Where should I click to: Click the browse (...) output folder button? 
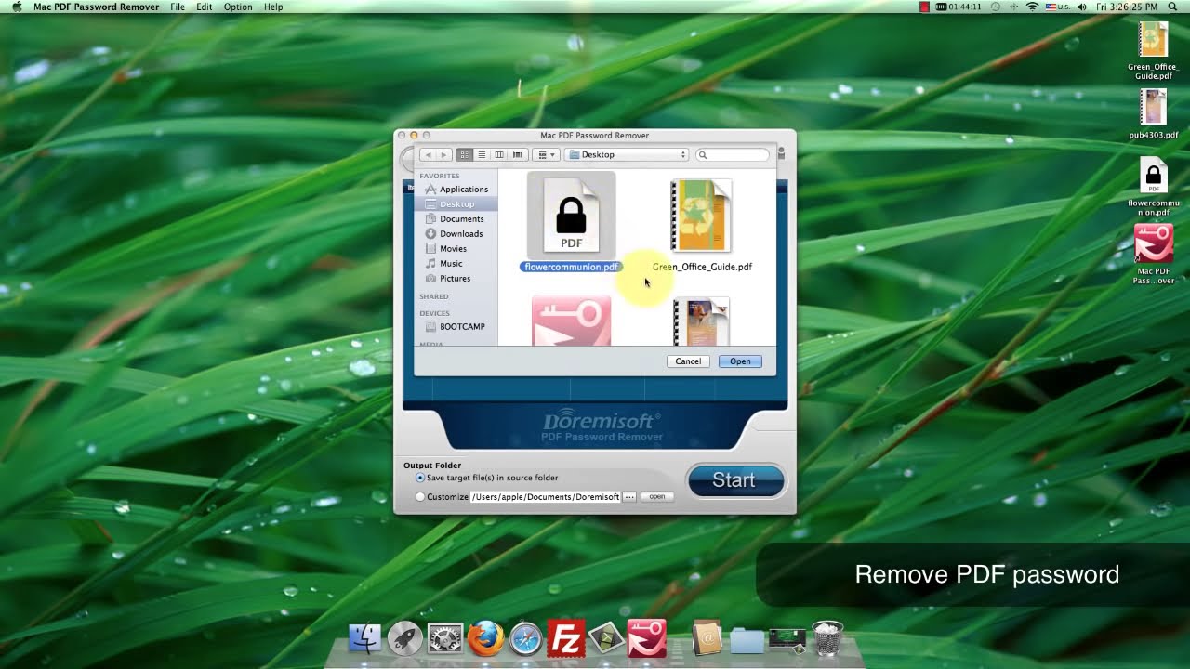(629, 497)
